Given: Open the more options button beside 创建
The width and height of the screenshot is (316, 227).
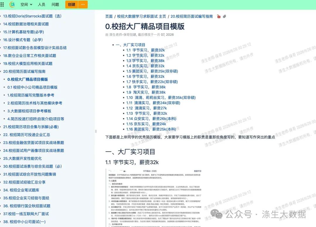Looking at the screenshot, I should tap(83, 4).
